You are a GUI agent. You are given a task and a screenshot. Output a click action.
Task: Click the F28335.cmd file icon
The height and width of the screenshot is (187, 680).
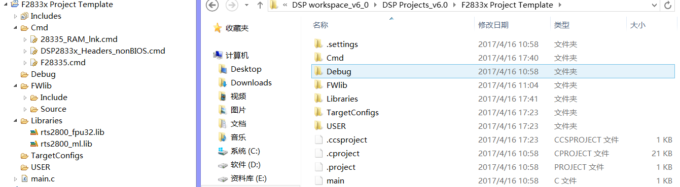point(34,63)
